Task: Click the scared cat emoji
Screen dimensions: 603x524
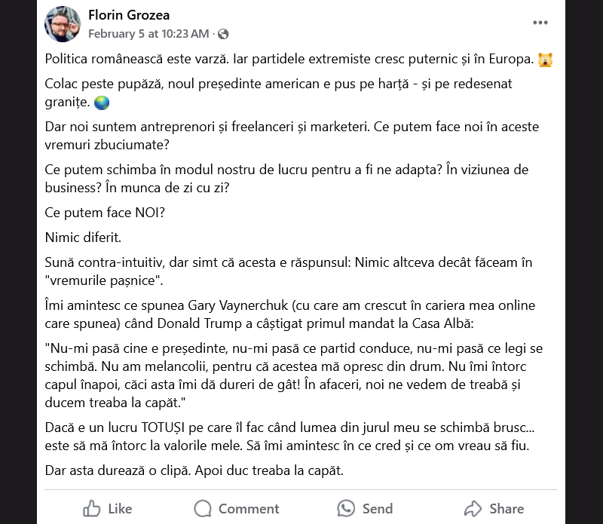Action: click(546, 60)
